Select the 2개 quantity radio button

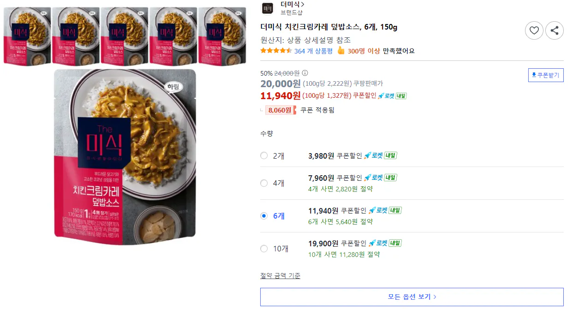point(264,156)
